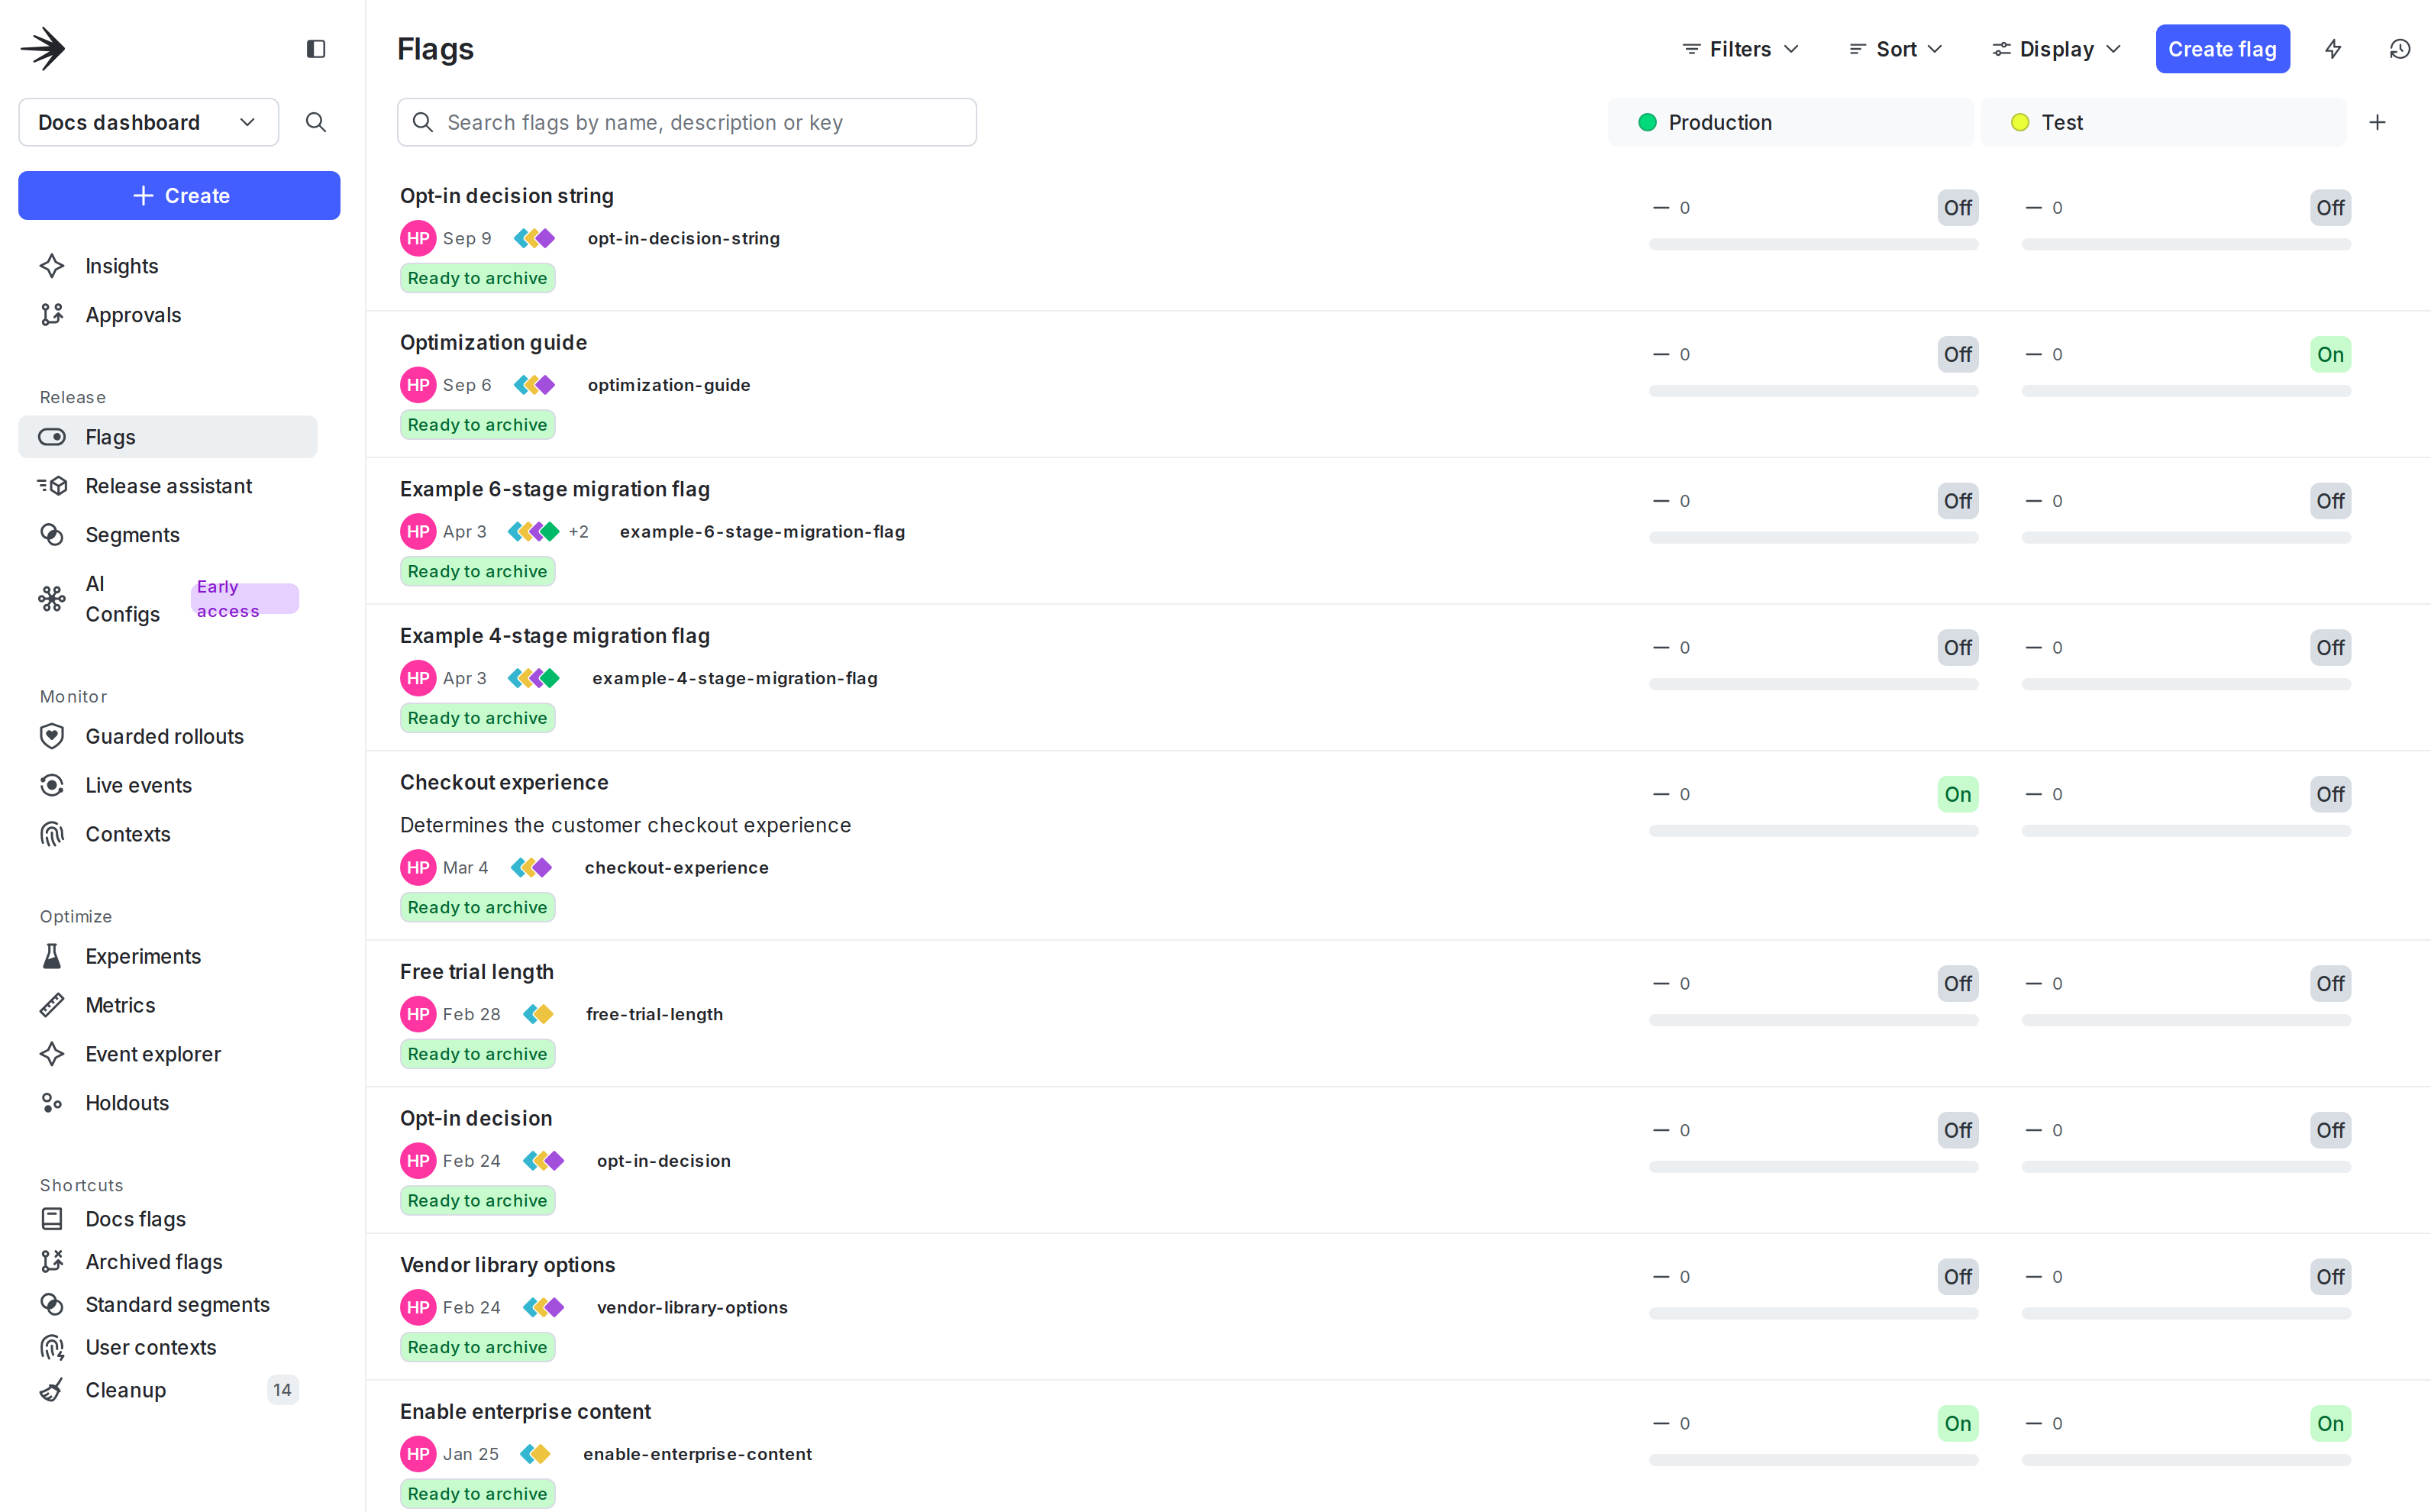The image size is (2431, 1512).
Task: Open the Display menu
Action: 2054,48
